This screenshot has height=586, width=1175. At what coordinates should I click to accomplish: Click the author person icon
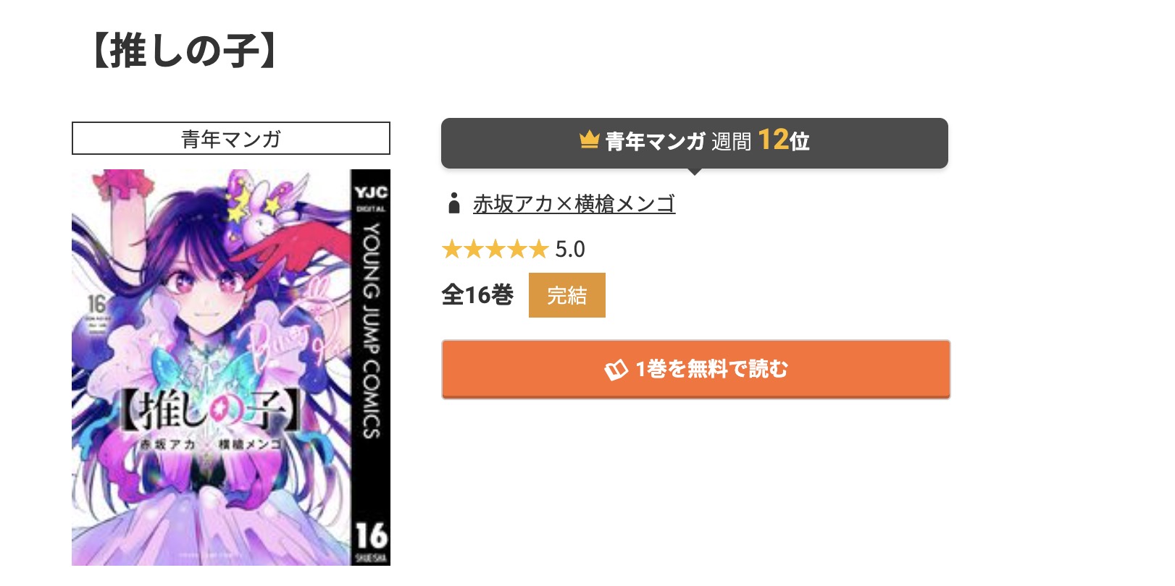coord(454,203)
